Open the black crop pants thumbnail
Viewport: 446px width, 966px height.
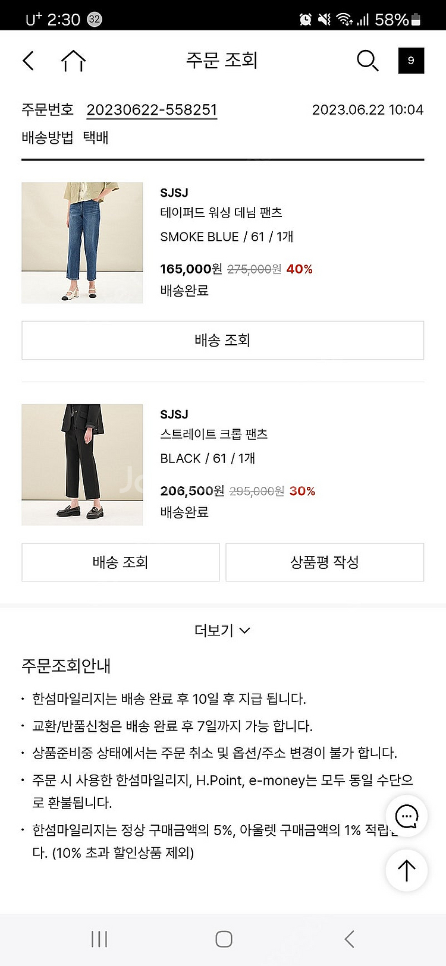pos(82,465)
